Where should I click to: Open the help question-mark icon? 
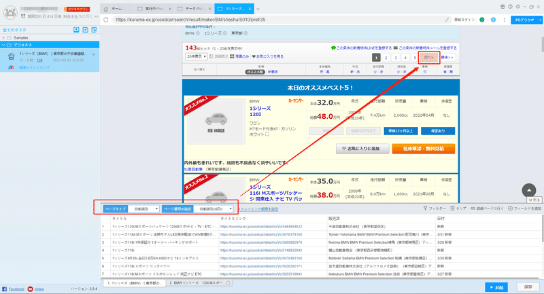point(510,7)
